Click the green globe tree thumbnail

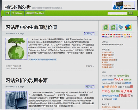pyautogui.click(x=16, y=49)
